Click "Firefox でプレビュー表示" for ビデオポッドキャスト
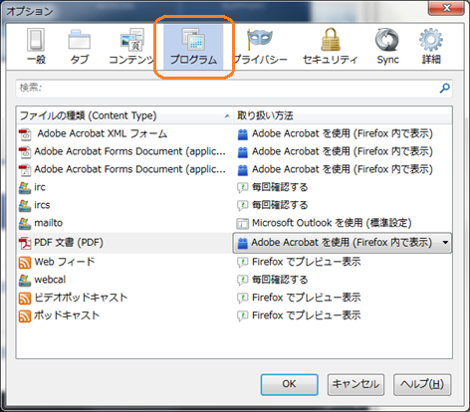The height and width of the screenshot is (412, 470). (307, 298)
